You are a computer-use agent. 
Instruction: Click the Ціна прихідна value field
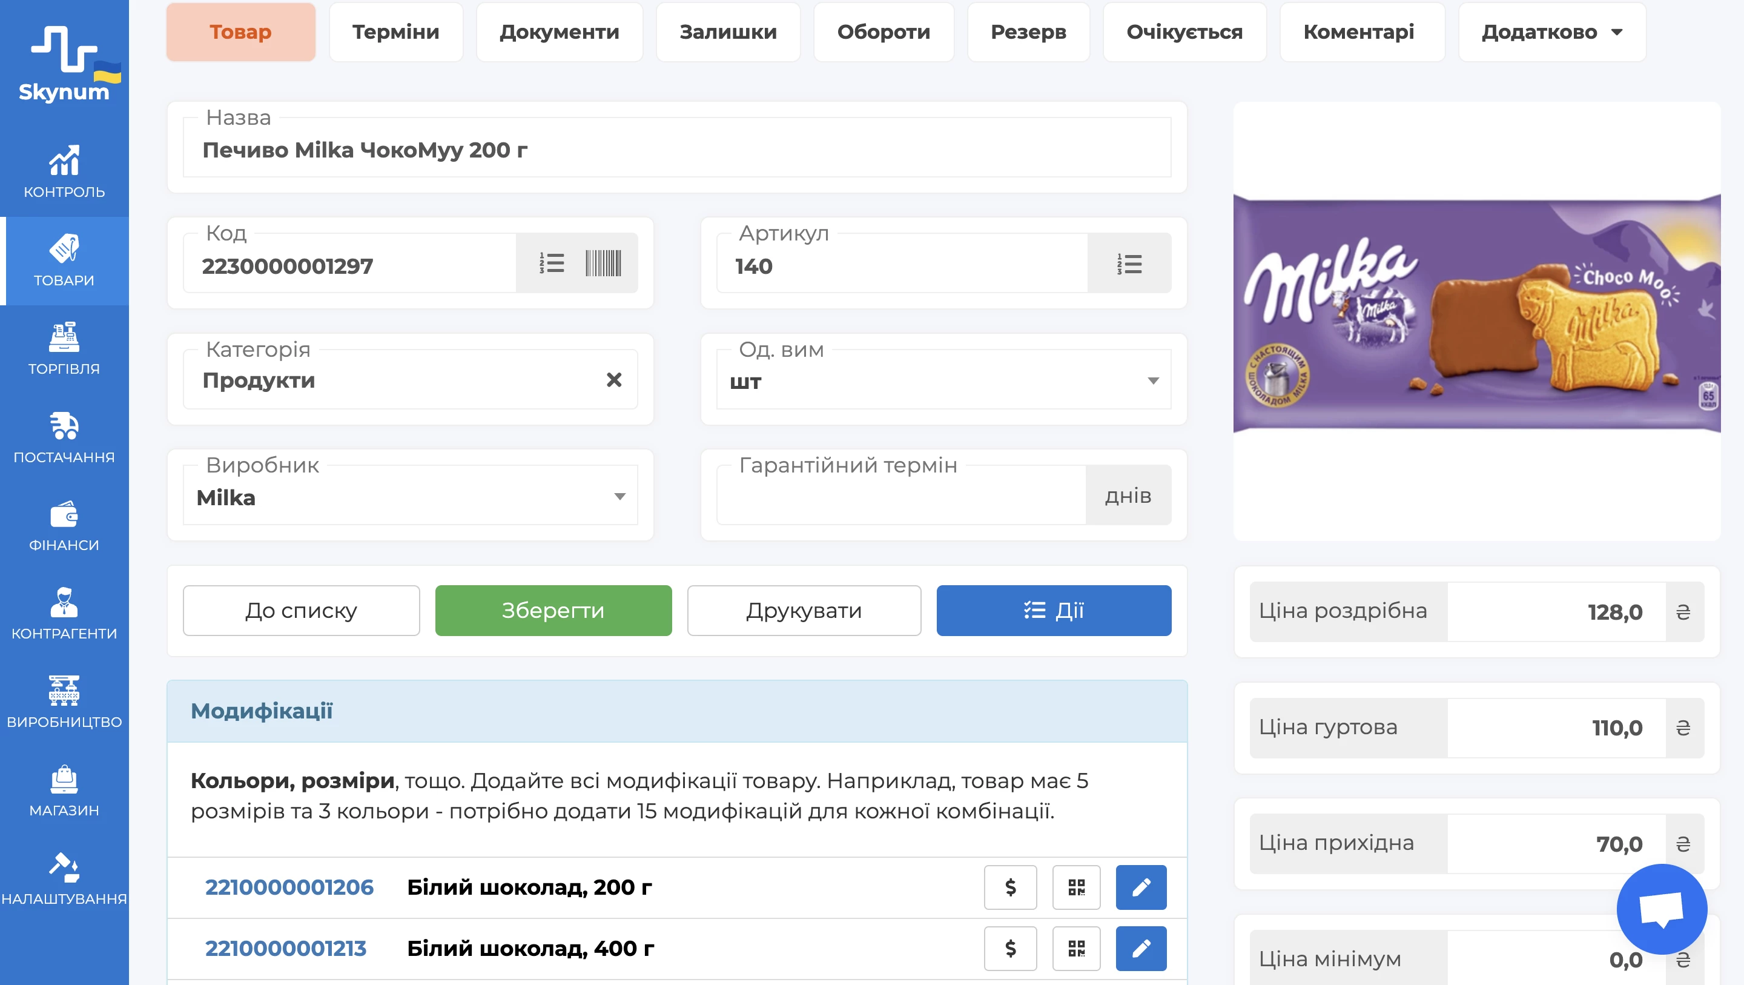(x=1556, y=844)
